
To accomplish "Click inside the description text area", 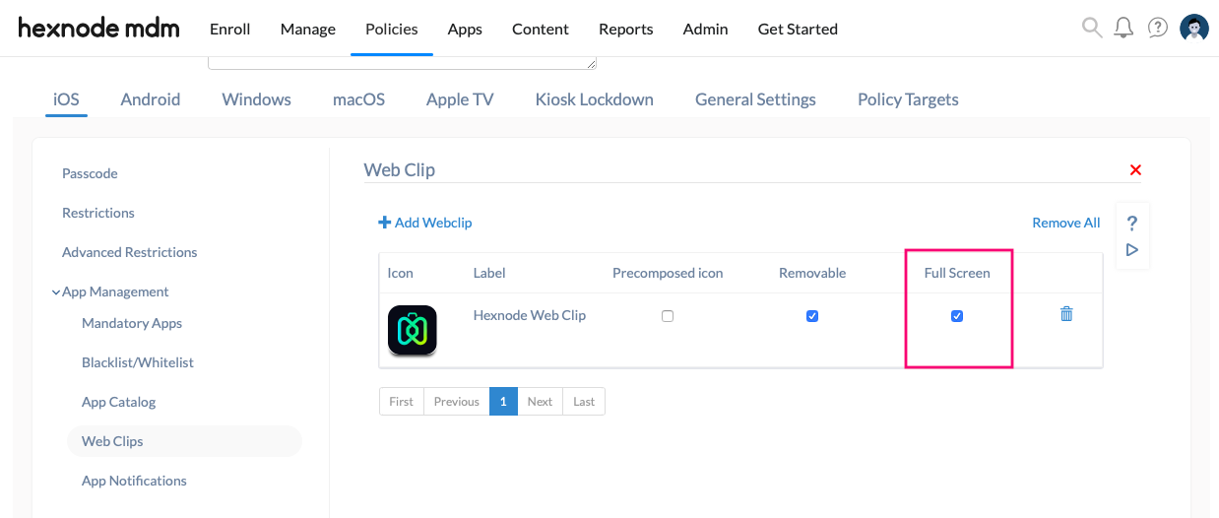I will tap(402, 63).
